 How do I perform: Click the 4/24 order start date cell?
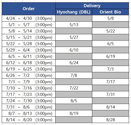9,18
